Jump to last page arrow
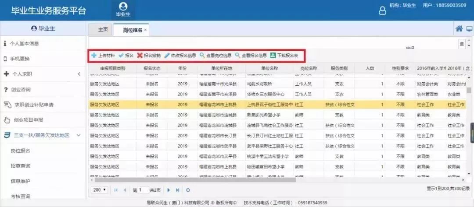474x207 pixels. pos(178,190)
